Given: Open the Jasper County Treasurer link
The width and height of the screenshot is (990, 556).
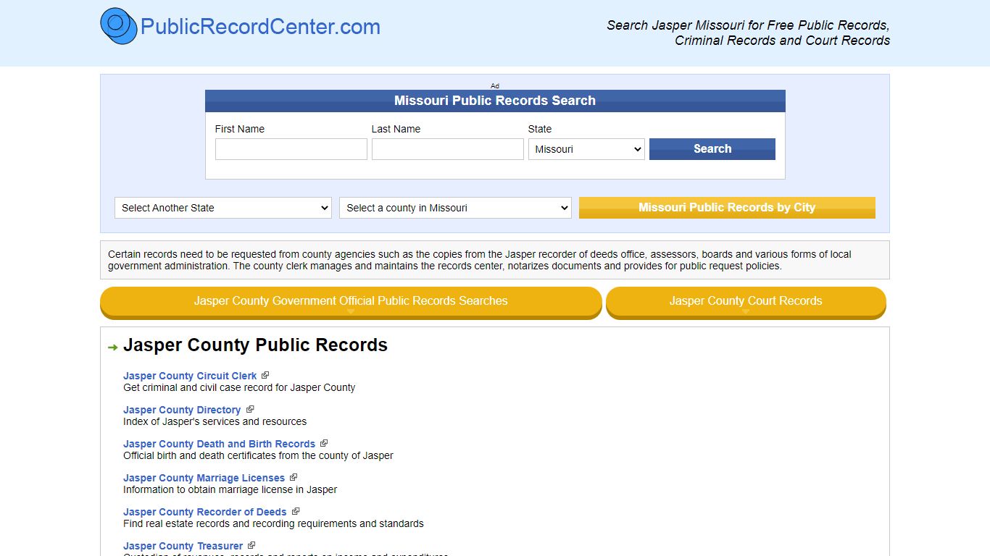Looking at the screenshot, I should (x=183, y=546).
